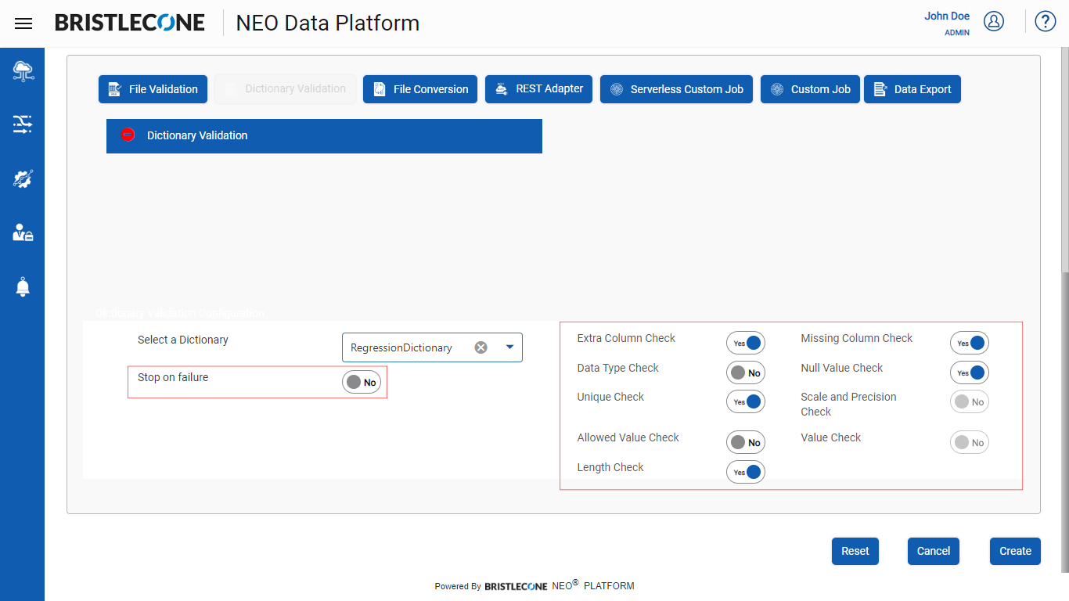Click the Select a Dictionary label
This screenshot has width=1069, height=601.
click(183, 340)
